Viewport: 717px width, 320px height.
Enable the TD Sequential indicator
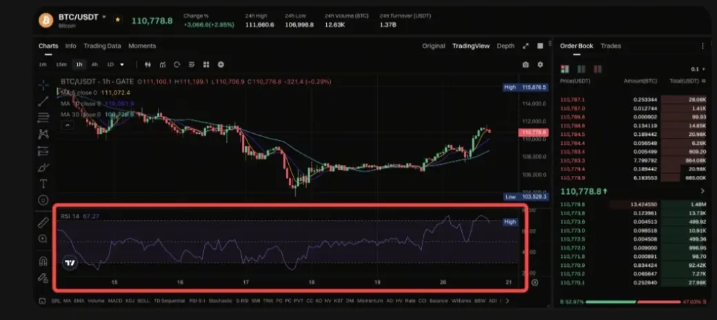(x=170, y=301)
